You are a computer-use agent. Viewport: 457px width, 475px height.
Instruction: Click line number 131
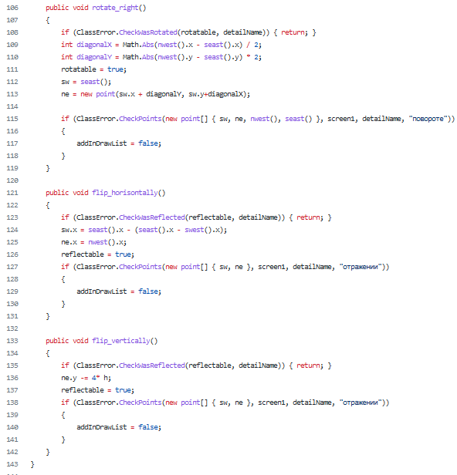click(x=12, y=317)
